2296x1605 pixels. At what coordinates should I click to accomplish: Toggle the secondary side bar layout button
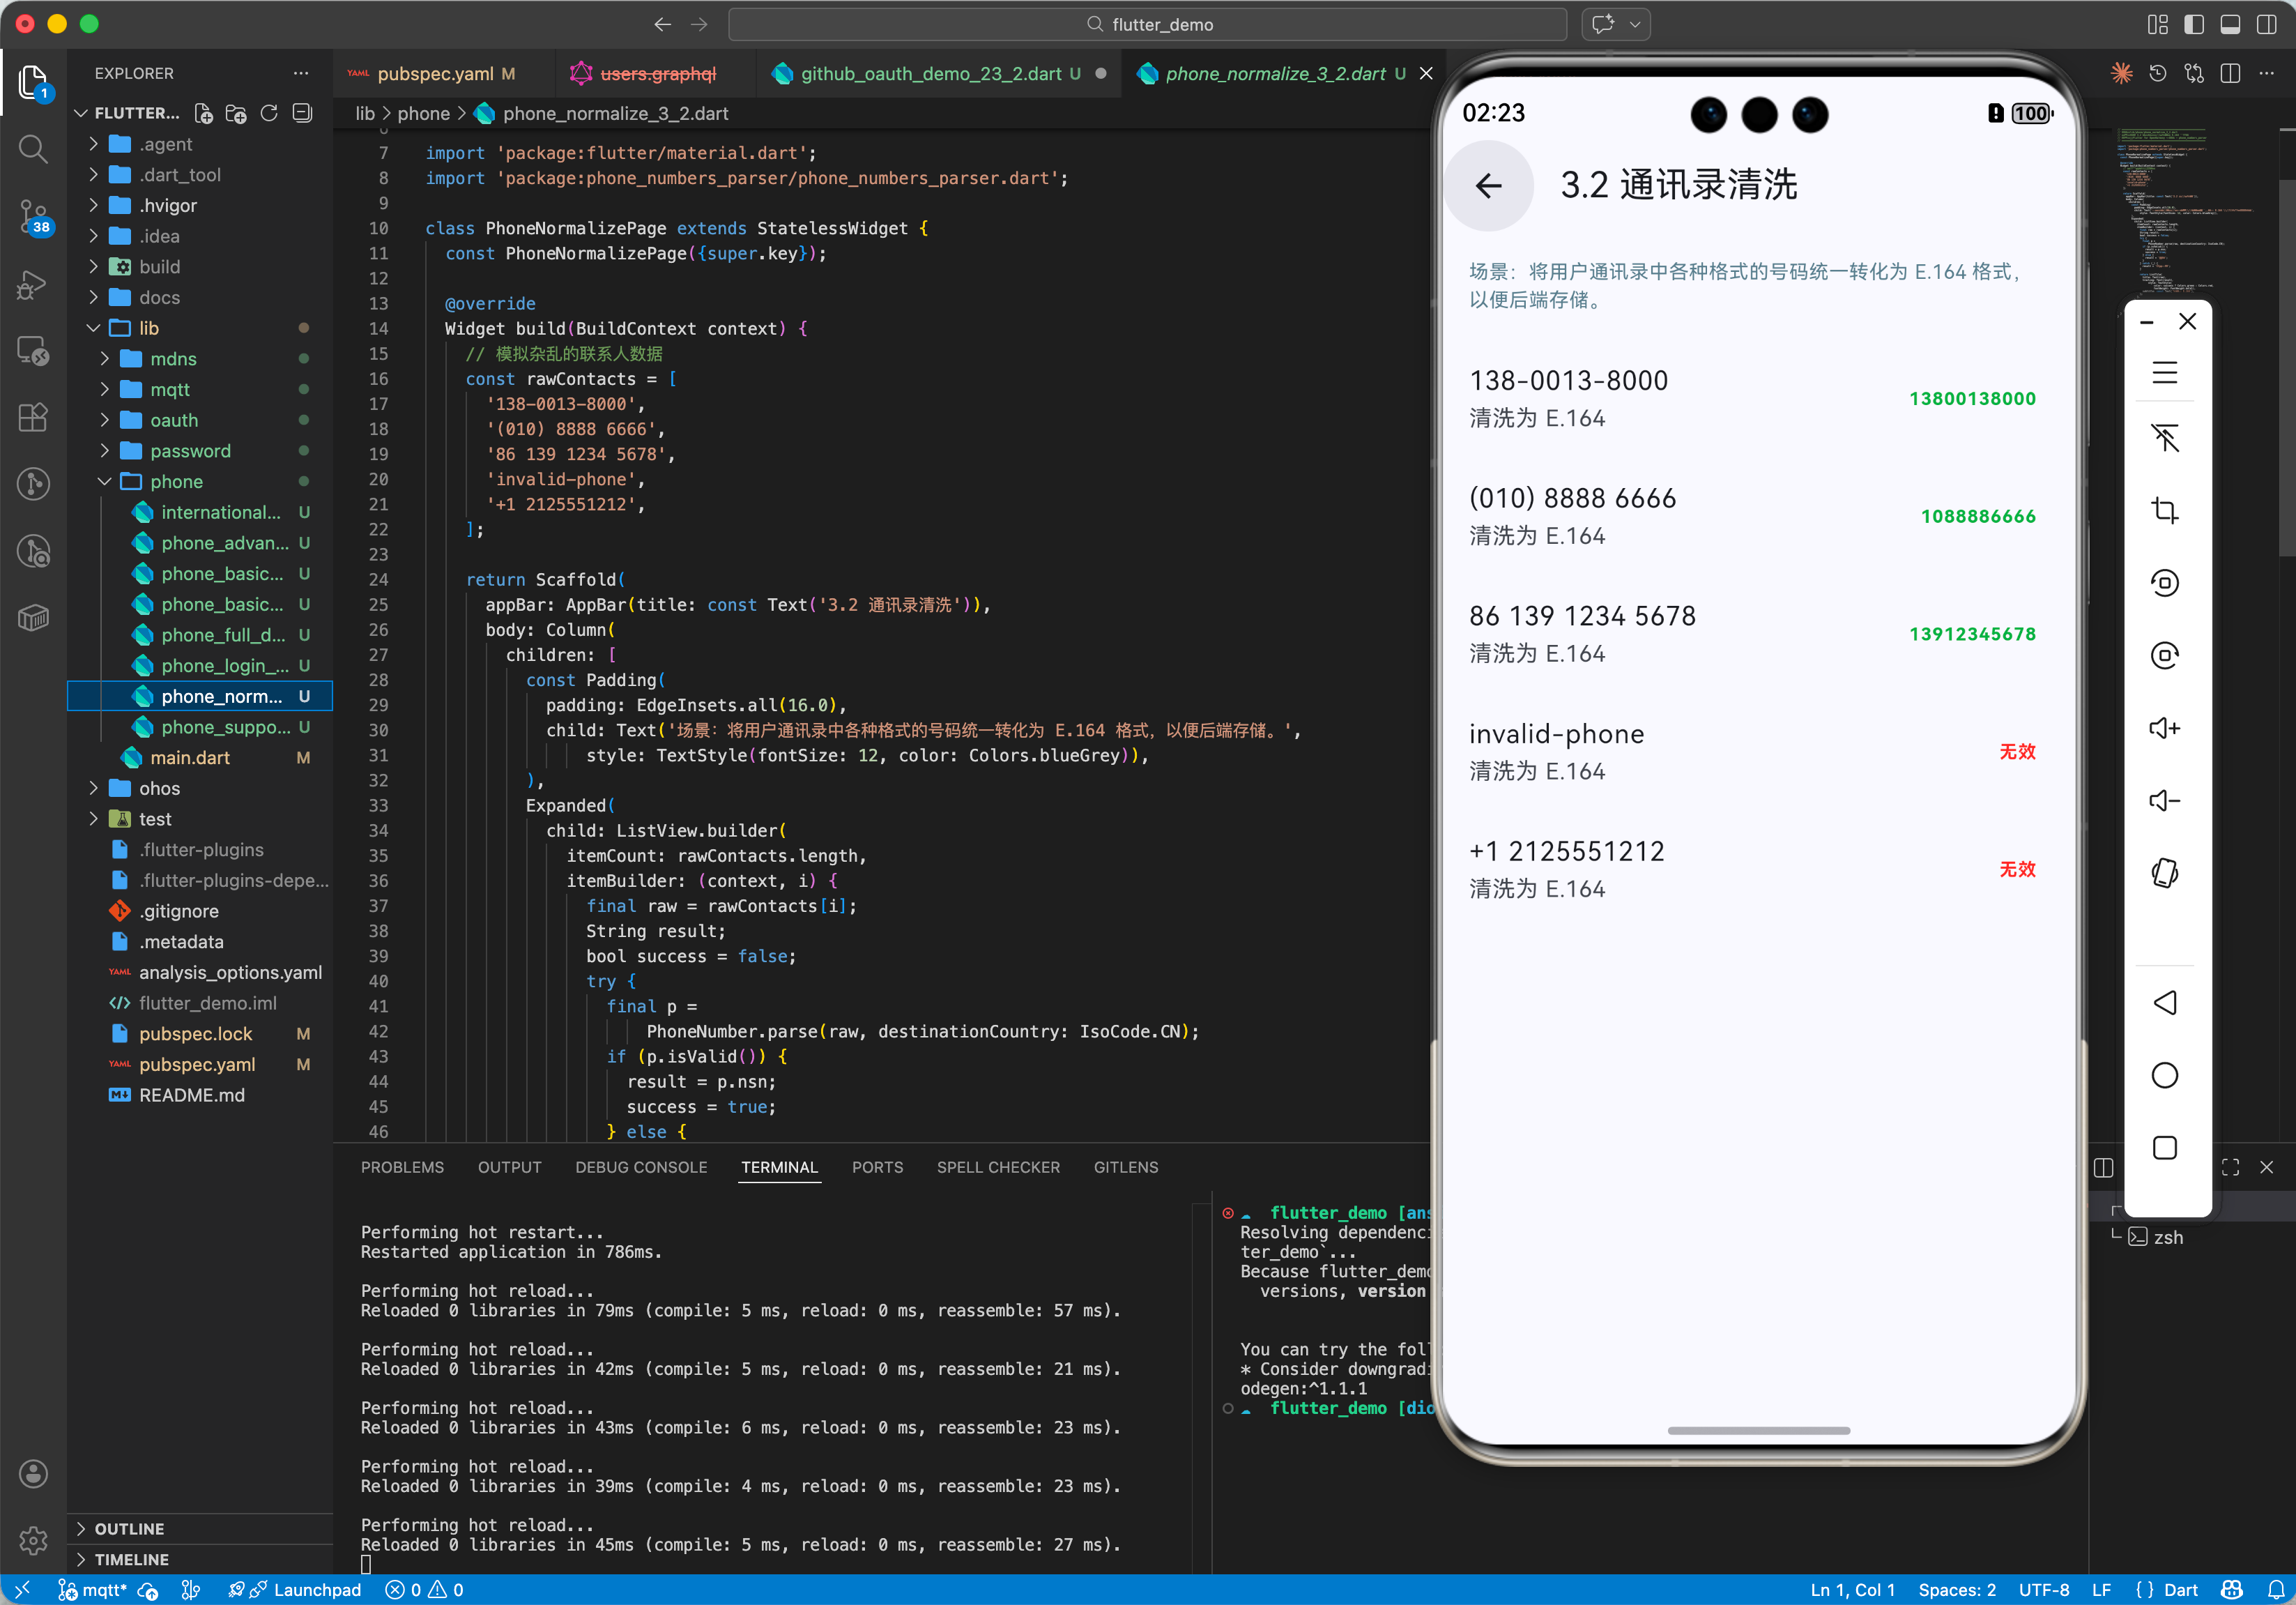coord(2266,24)
